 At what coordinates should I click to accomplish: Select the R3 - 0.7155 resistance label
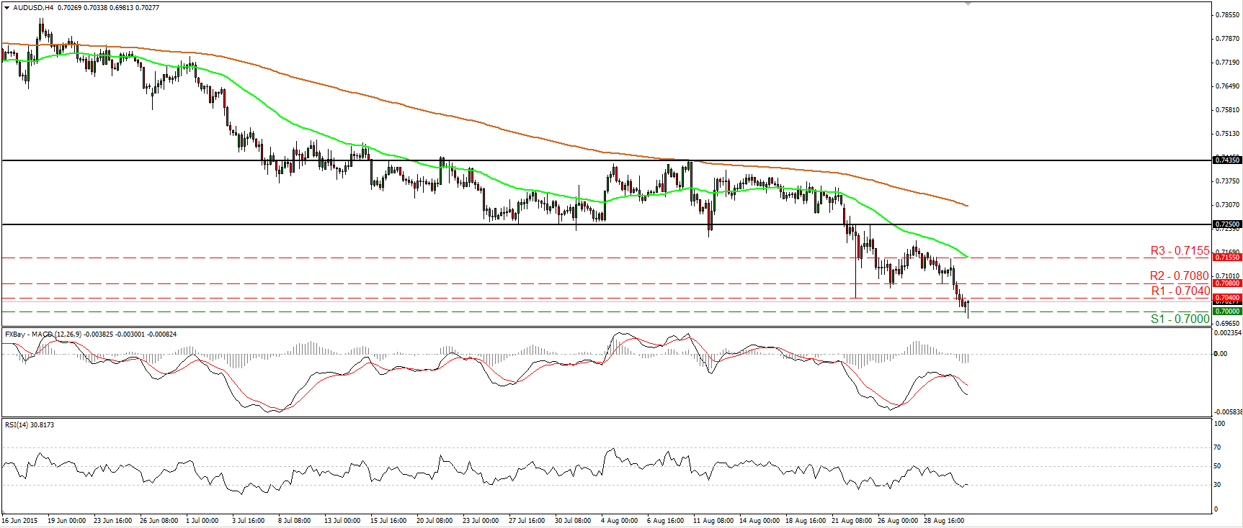coord(1180,251)
